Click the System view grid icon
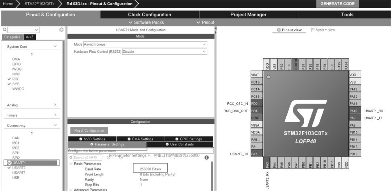The image size is (391, 191). point(312,30)
